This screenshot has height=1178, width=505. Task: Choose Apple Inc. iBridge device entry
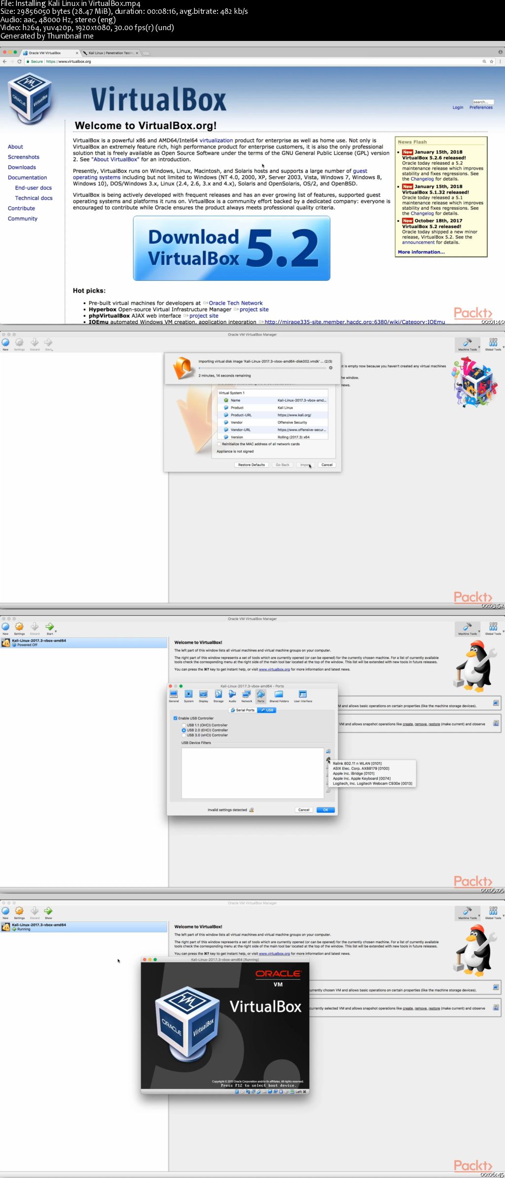(x=354, y=773)
